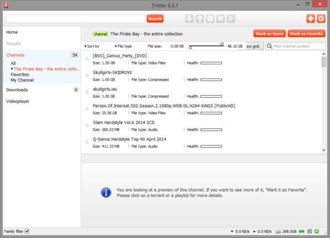The image size is (330, 238).
Task: Toggle the favorite star beside channel title
Action: point(87,34)
